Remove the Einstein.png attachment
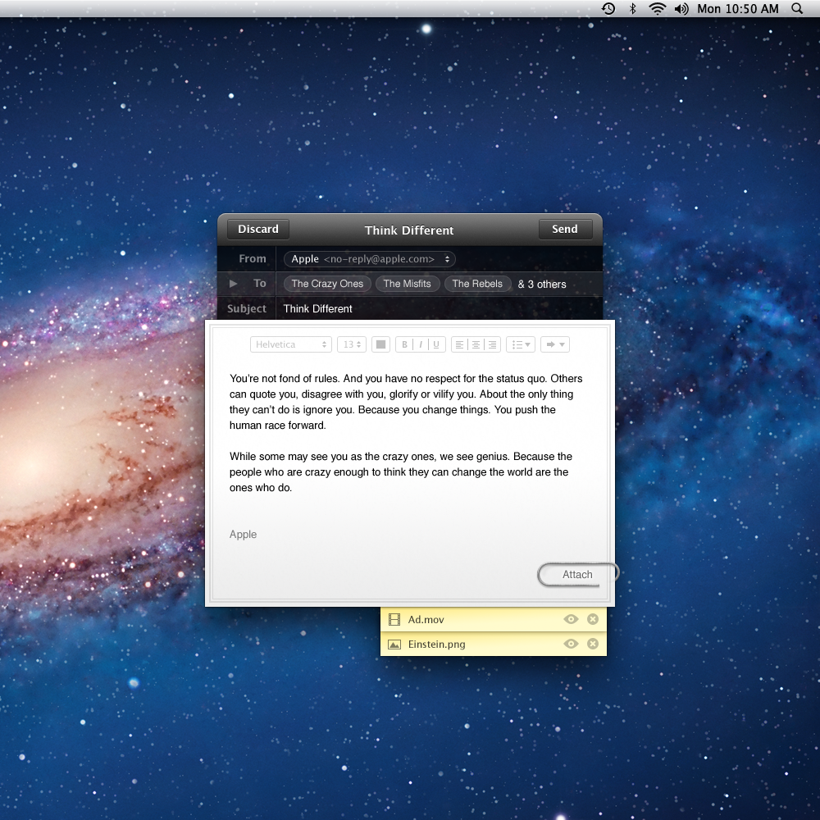The width and height of the screenshot is (820, 820). [593, 644]
